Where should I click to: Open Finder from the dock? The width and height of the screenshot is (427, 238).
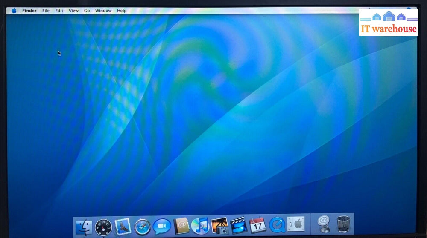[x=84, y=226]
